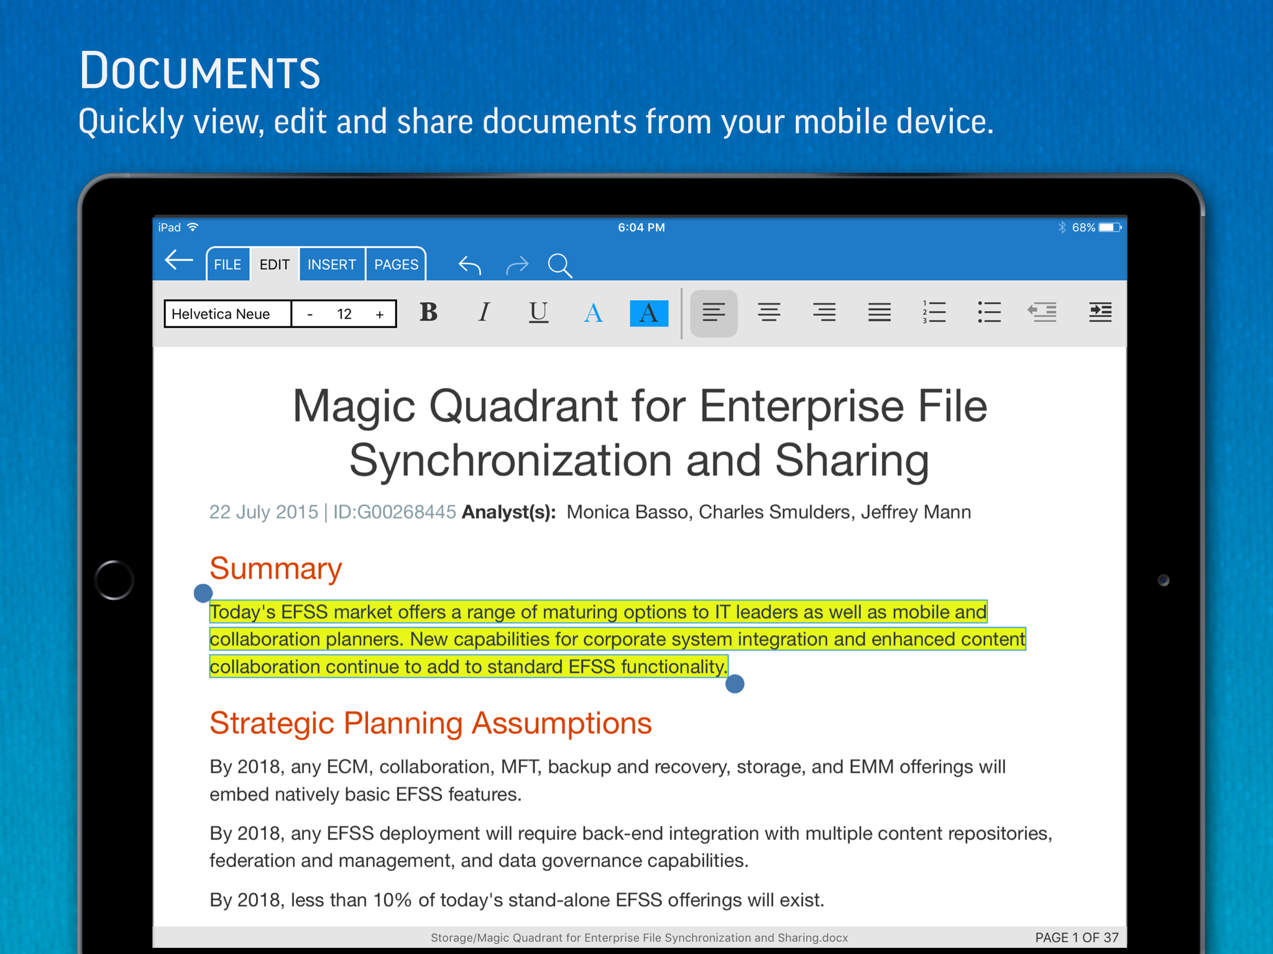
Task: Tap the date 22 July 2015
Action: click(264, 512)
